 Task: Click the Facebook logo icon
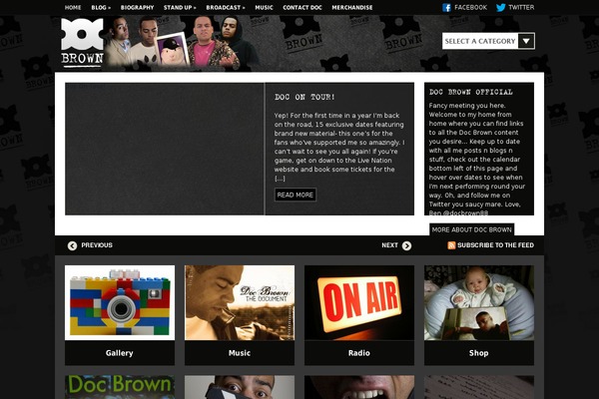[x=446, y=7]
